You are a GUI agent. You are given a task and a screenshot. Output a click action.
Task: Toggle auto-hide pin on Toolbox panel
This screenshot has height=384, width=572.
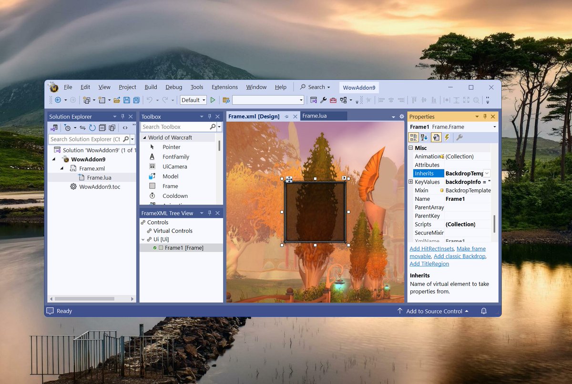coord(210,117)
